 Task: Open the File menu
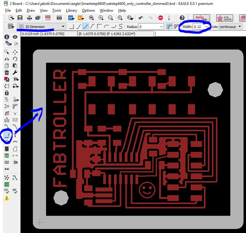tap(8, 10)
